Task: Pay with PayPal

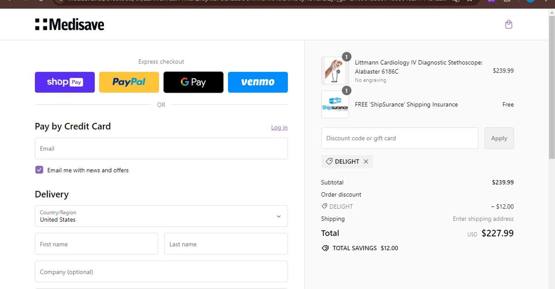Action: click(129, 82)
